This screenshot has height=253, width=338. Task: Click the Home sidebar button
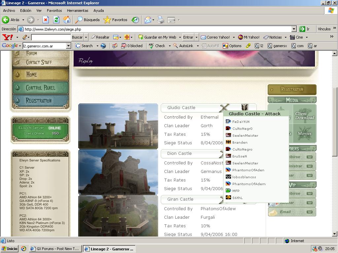pos(41,75)
